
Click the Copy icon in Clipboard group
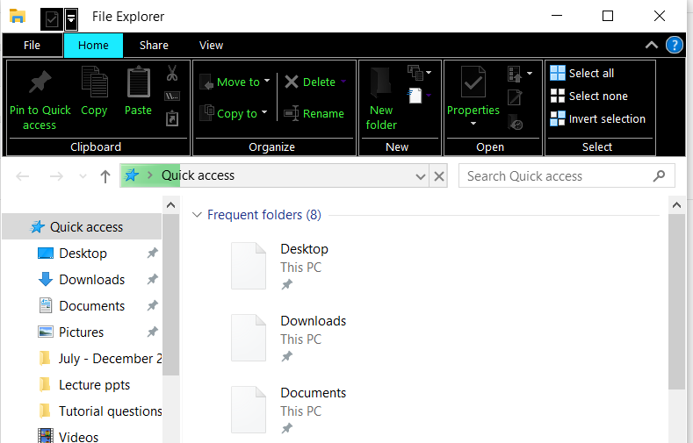point(94,82)
